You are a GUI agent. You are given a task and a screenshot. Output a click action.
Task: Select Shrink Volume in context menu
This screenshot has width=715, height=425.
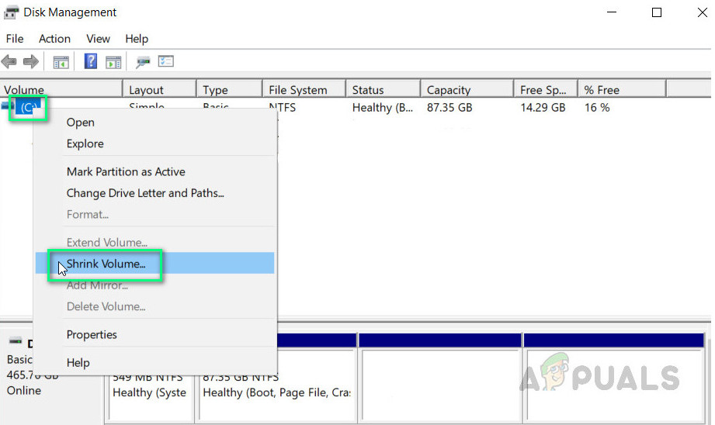[x=155, y=263]
